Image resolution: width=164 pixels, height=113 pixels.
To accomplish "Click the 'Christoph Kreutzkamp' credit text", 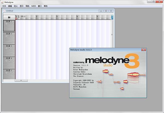I will [83, 74].
